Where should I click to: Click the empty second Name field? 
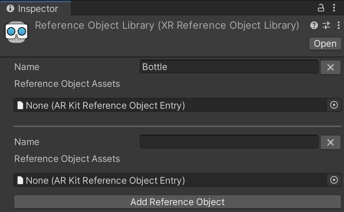click(x=229, y=142)
